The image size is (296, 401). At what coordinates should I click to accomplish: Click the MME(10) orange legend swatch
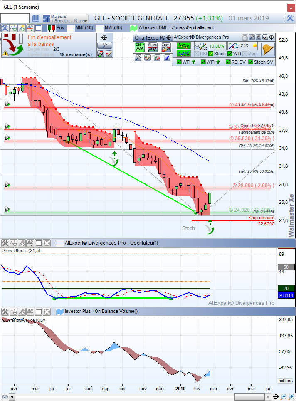tap(71, 27)
